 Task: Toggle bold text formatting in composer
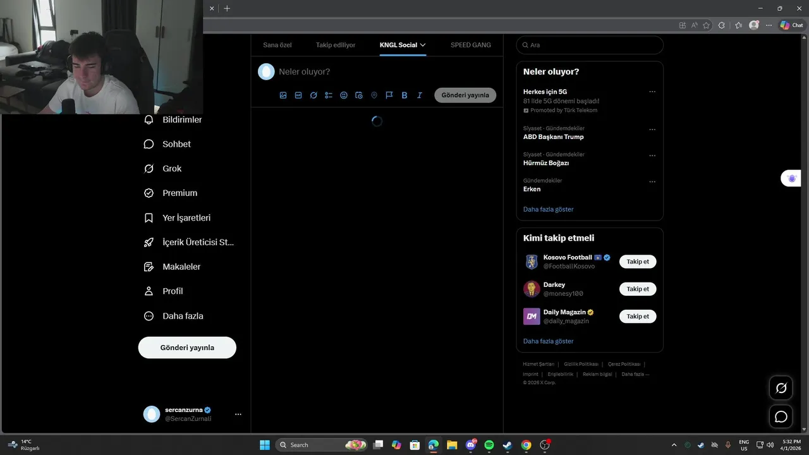point(404,95)
